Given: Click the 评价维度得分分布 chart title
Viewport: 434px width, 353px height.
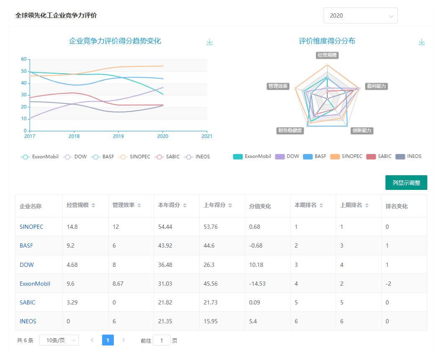Looking at the screenshot, I should click(327, 41).
